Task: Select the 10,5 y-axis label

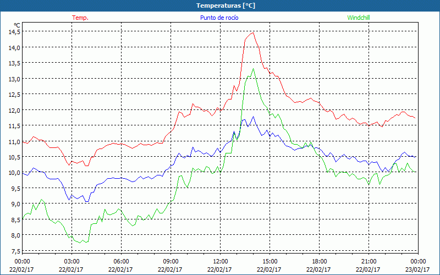Action: [x=14, y=157]
